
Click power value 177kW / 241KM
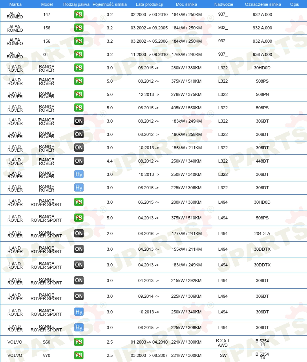click(186, 233)
